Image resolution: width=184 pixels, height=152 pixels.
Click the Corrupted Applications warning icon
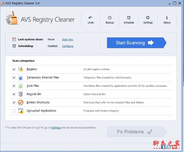21,111
